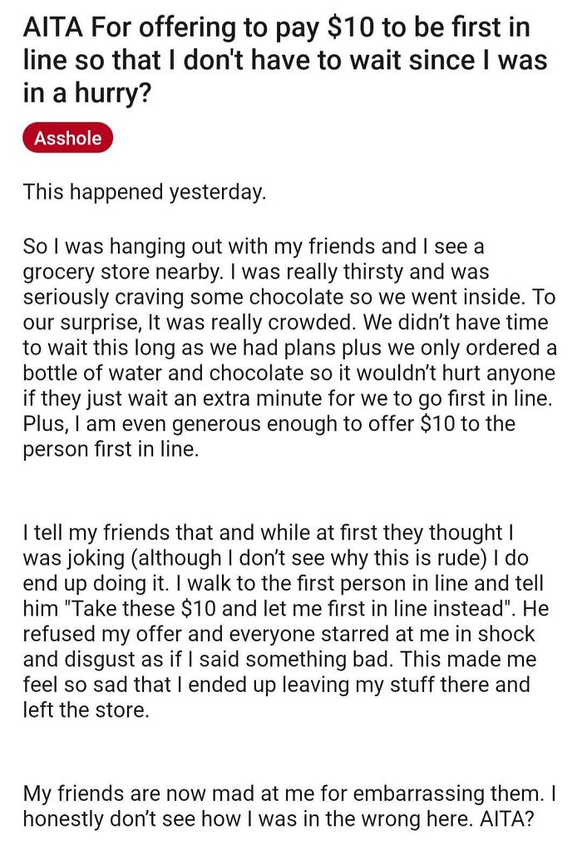This screenshot has width=582, height=845.
Task: Click the line "left the store."
Action: (86, 709)
